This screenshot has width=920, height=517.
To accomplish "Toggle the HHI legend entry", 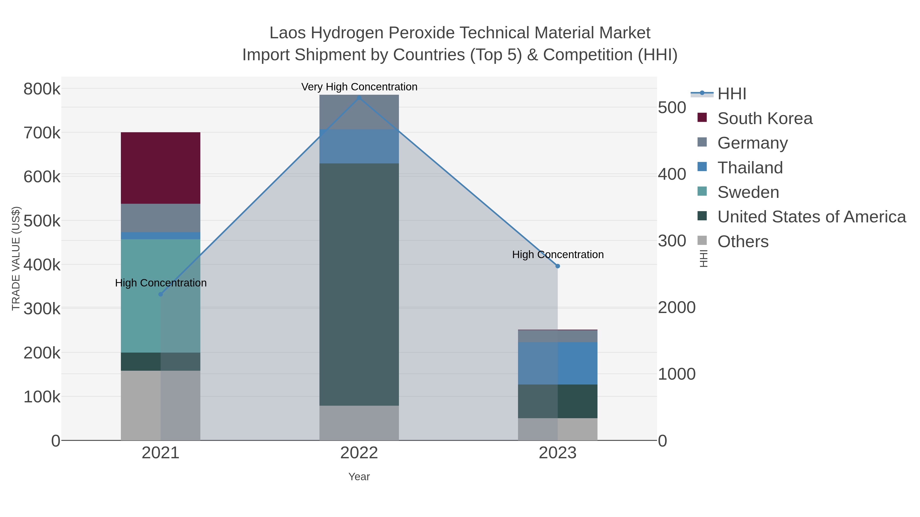I will (x=718, y=93).
